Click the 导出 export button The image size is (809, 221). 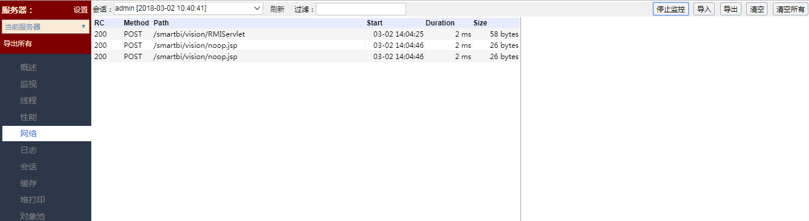[x=730, y=9]
